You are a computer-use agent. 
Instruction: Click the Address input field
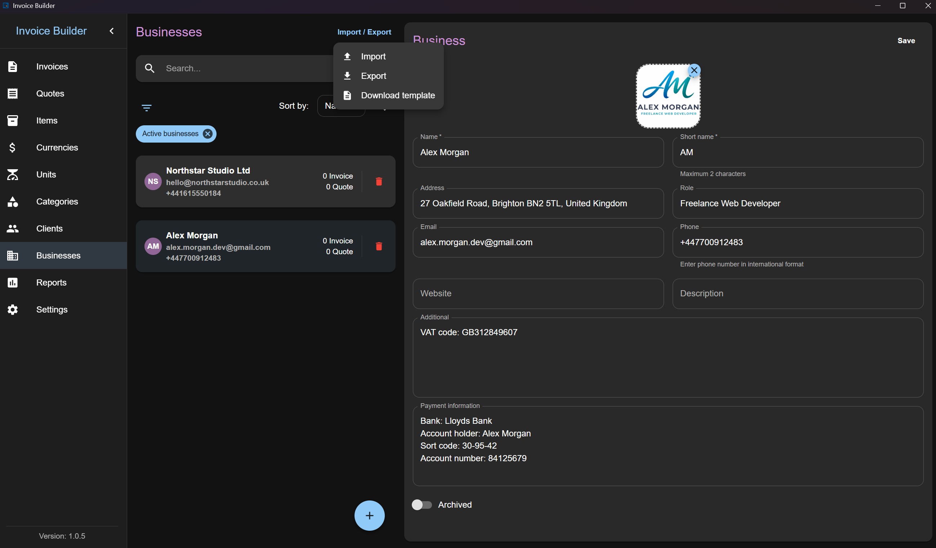[538, 203]
